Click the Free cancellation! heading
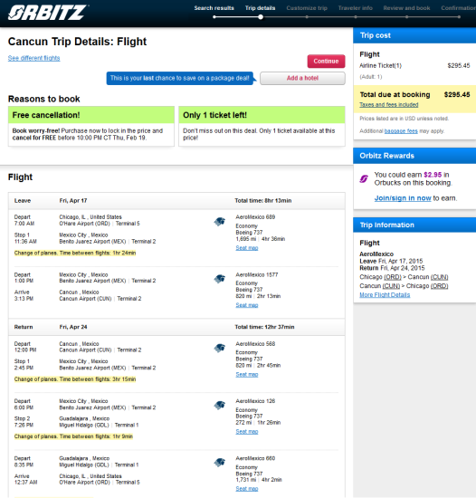Viewport: 476px width, 498px height. point(46,115)
